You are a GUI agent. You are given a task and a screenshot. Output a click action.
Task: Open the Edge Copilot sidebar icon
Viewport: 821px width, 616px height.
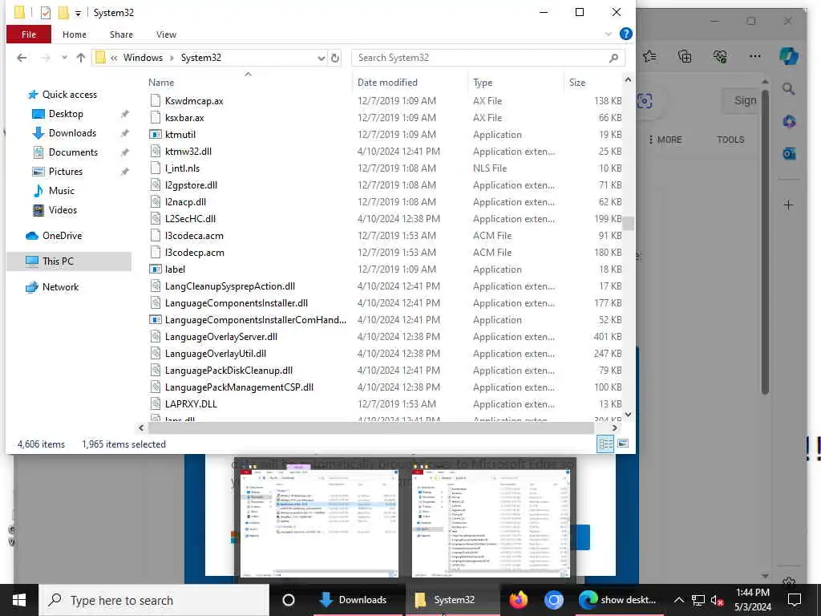click(789, 56)
